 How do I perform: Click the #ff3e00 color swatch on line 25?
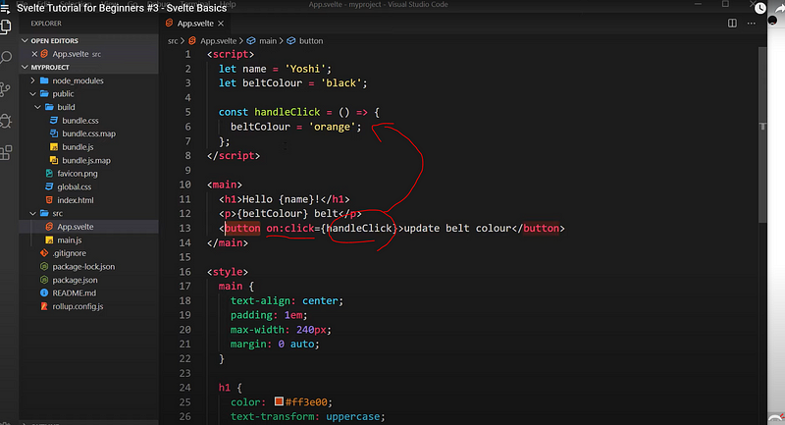pos(279,401)
